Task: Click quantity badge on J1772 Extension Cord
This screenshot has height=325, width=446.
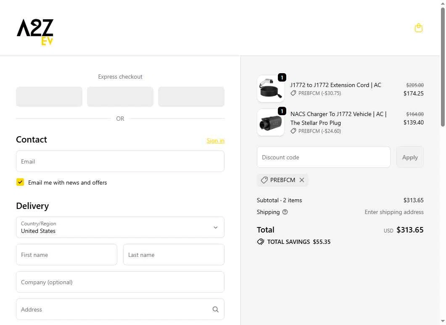Action: coord(282,77)
